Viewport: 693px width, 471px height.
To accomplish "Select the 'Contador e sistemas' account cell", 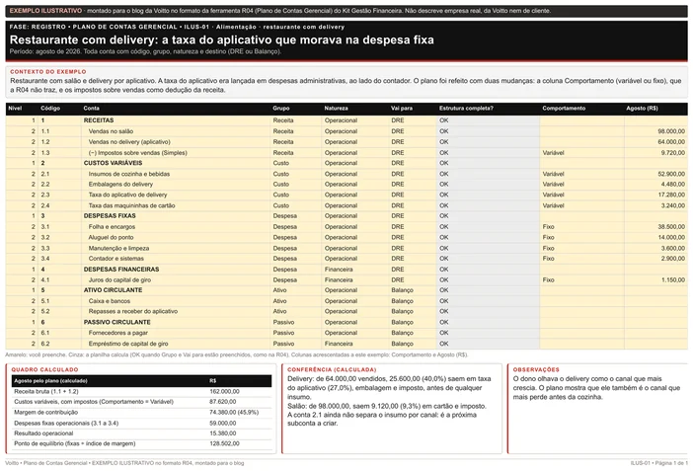I will [116, 259].
